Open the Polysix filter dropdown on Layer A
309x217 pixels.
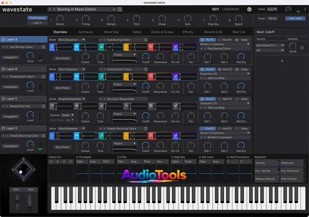[x=124, y=55]
